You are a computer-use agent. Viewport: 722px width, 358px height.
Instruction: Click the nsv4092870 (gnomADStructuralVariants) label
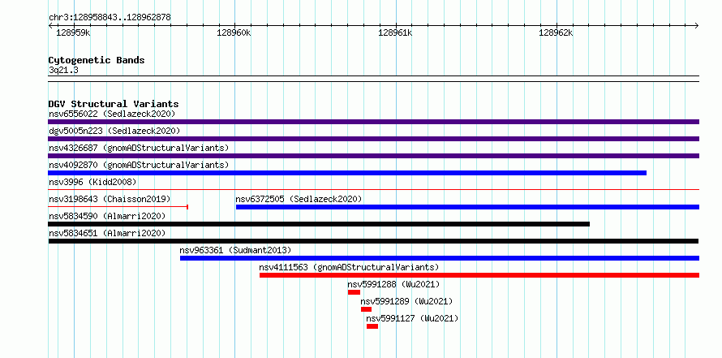[139, 165]
